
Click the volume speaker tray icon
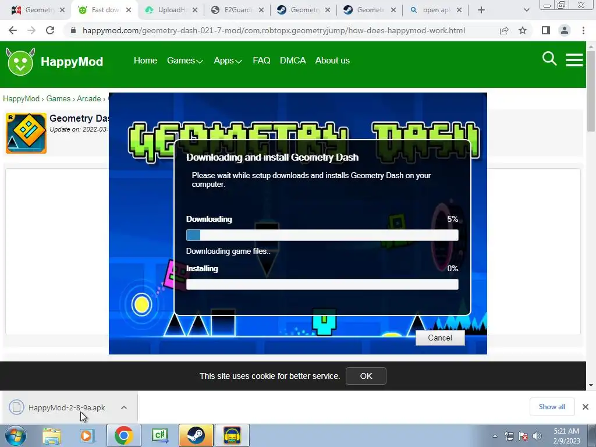(537, 436)
